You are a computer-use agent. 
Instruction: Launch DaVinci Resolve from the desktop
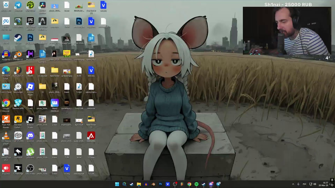pos(42,8)
